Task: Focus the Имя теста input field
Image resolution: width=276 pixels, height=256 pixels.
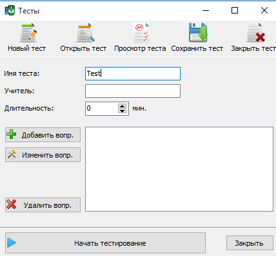Action: 133,74
